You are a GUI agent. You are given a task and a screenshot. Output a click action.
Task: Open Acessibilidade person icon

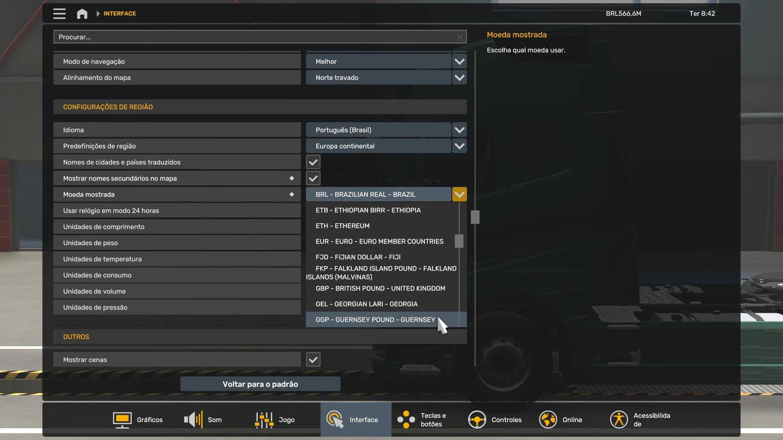(619, 420)
